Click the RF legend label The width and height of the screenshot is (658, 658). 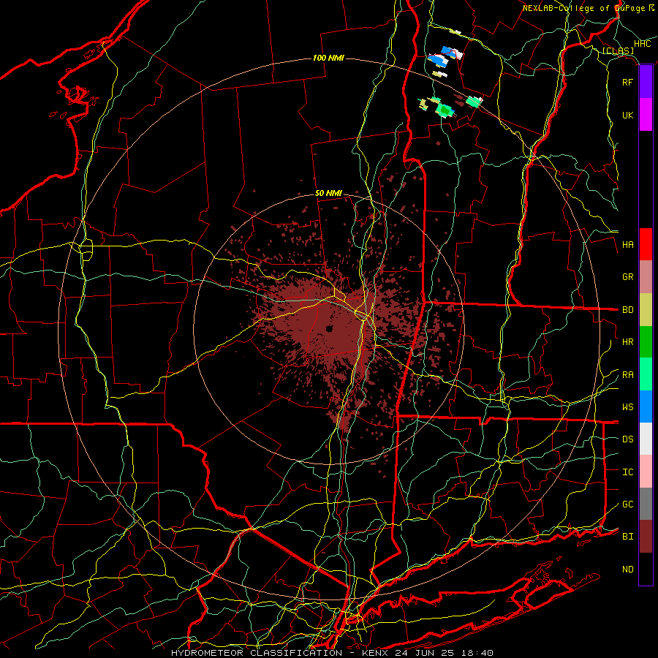pyautogui.click(x=627, y=82)
